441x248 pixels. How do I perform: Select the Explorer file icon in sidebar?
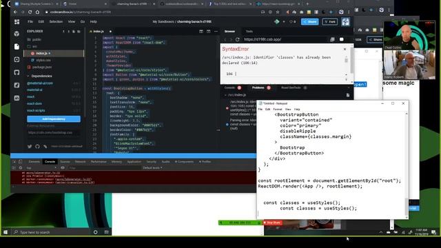pyautogui.click(x=17, y=47)
